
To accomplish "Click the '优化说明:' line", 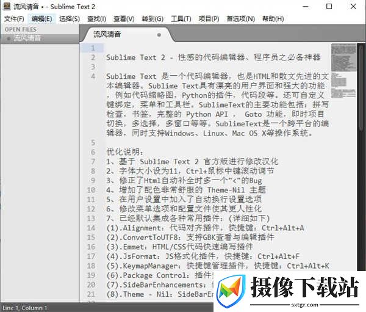I will tap(124, 152).
